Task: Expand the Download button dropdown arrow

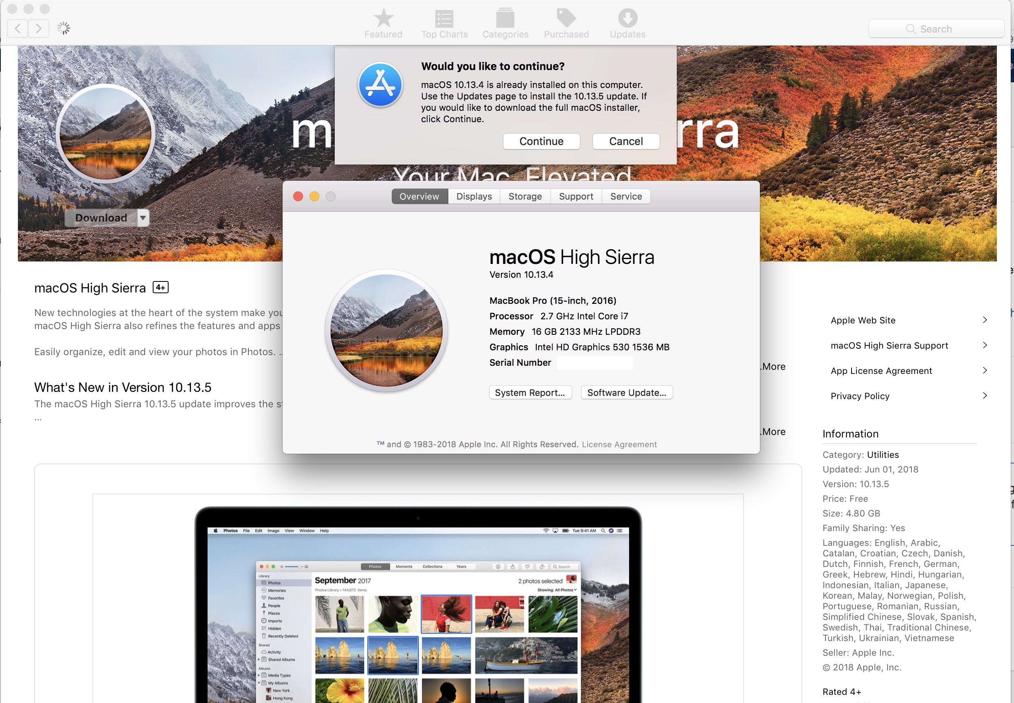Action: pos(142,219)
